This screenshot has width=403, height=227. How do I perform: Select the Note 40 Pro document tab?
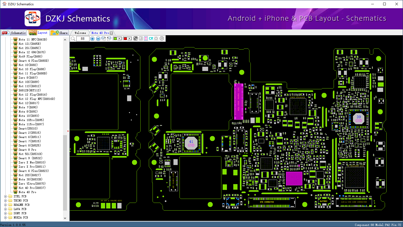[x=100, y=33]
